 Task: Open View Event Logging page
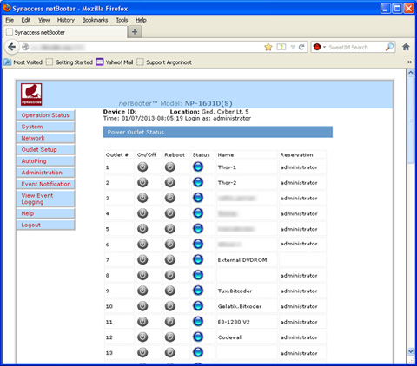(45, 199)
